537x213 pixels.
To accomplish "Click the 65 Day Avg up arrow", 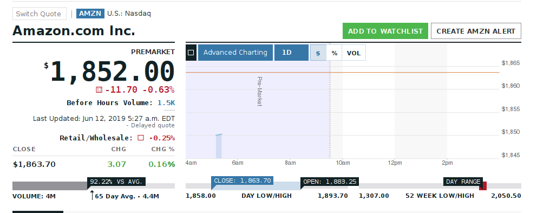I will click(x=91, y=196).
